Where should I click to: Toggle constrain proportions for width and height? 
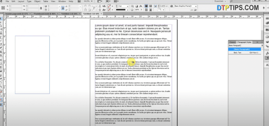click(41, 8)
